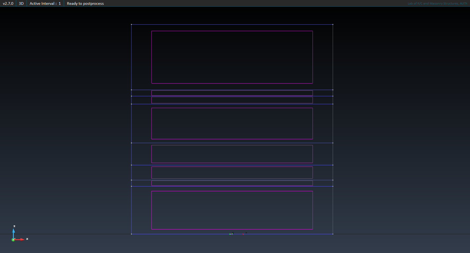Click inside the fourth magenta rectangle from the top
Viewport: 470px width, 253px height.
pos(232,123)
